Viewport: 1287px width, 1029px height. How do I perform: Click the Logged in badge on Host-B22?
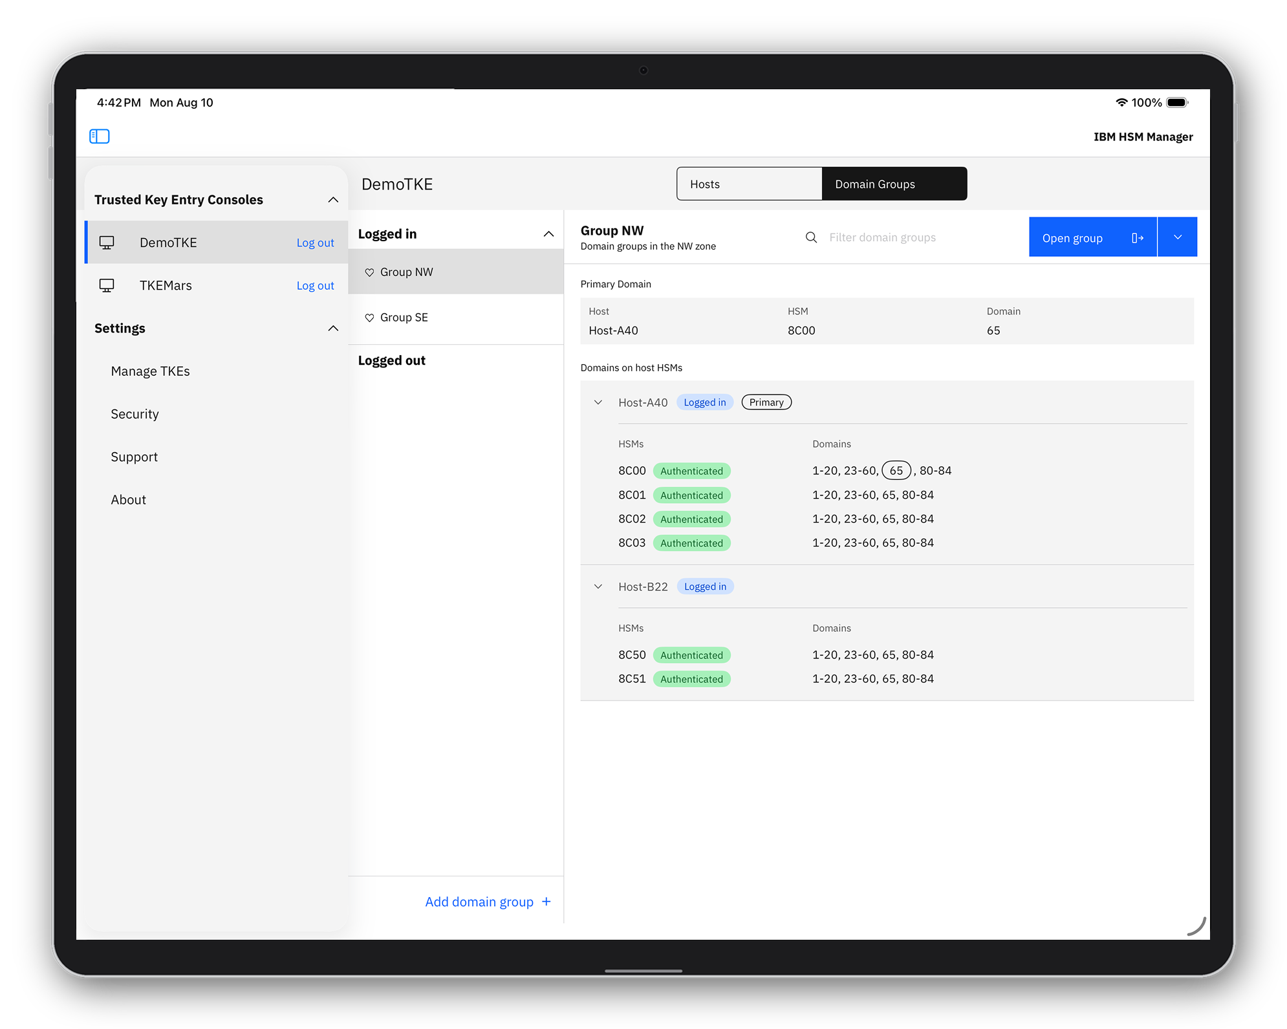pos(705,587)
